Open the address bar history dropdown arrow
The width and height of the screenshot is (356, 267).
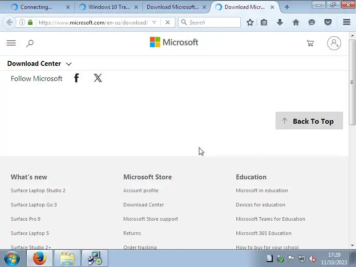click(154, 22)
